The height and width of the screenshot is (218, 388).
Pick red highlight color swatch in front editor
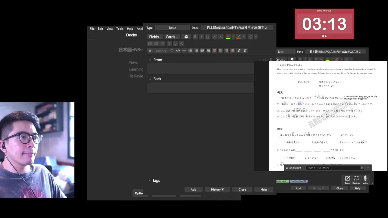239,37
